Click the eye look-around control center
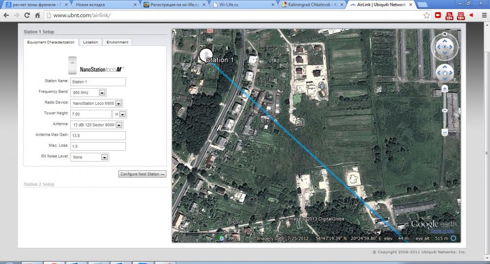Viewport: 490px width, 264px height. tap(445, 47)
